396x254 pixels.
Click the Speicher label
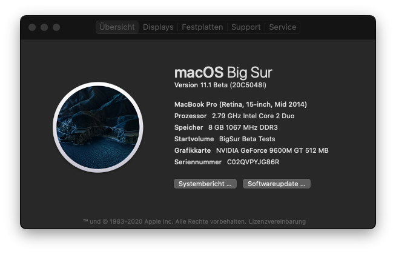(x=189, y=127)
